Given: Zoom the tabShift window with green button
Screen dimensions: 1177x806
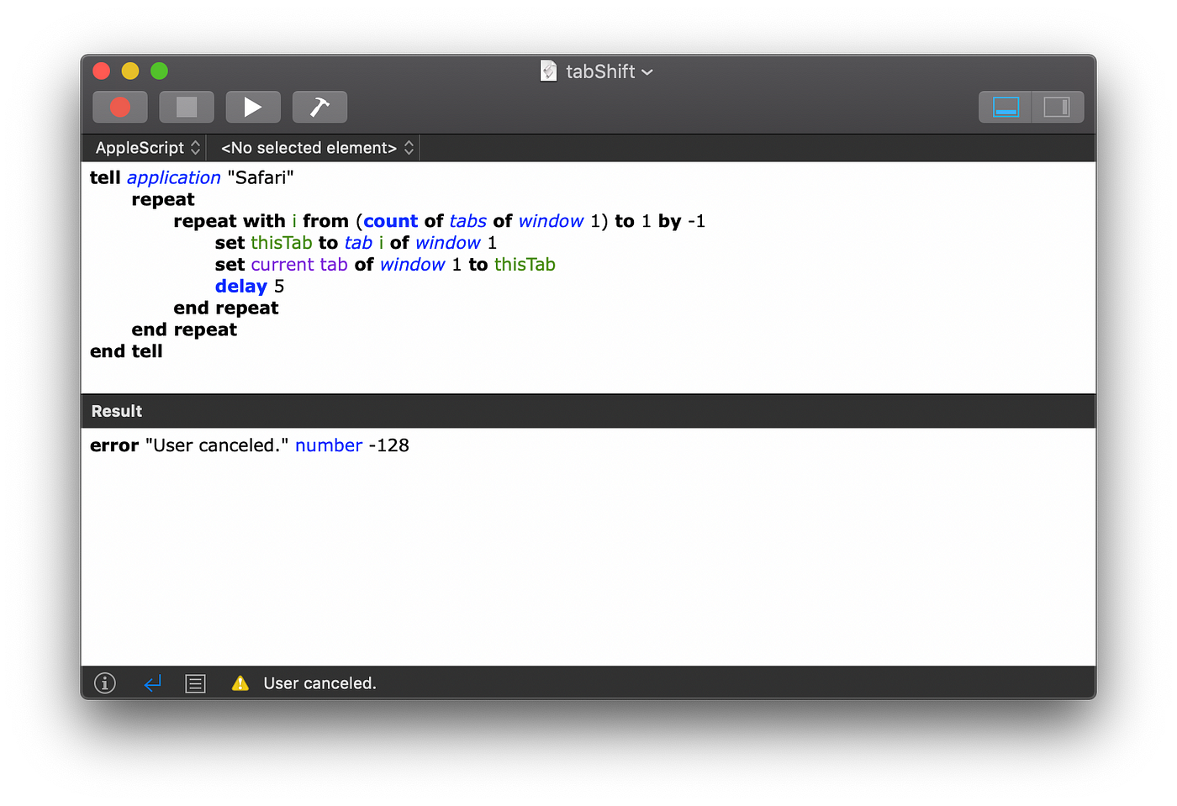Looking at the screenshot, I should pyautogui.click(x=159, y=71).
